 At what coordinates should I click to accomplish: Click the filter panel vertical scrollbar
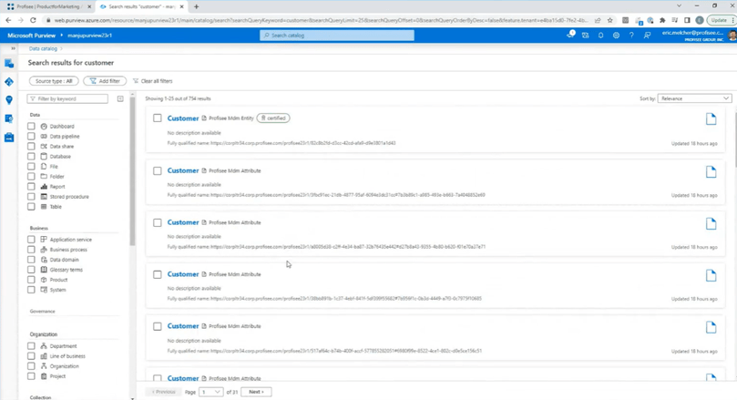pos(132,171)
